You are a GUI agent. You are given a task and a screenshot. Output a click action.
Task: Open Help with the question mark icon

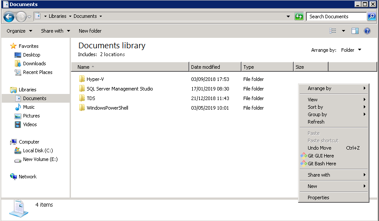point(367,31)
